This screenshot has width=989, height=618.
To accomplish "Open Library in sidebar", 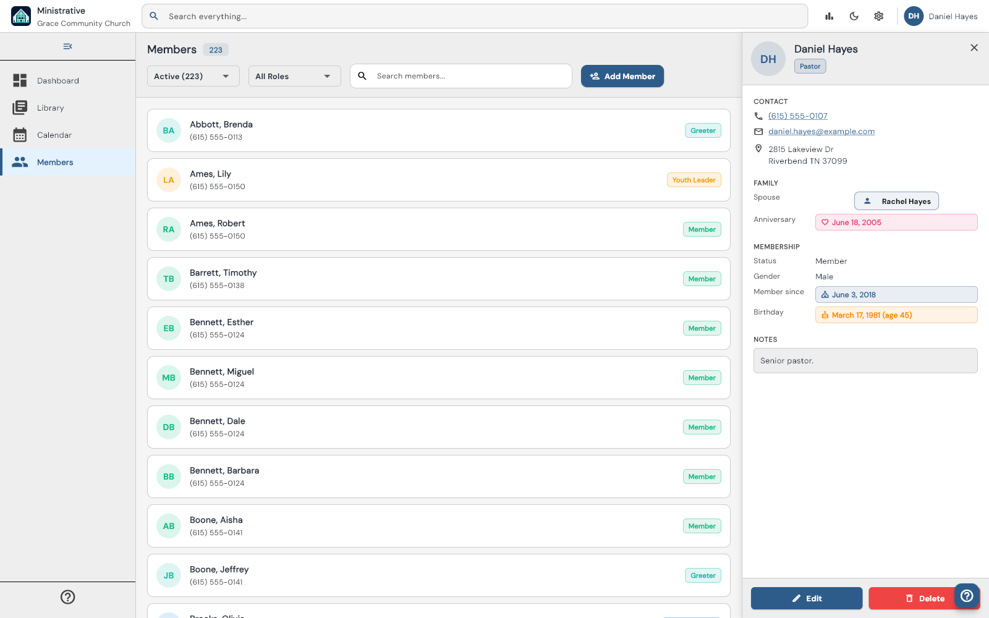I will [68, 108].
